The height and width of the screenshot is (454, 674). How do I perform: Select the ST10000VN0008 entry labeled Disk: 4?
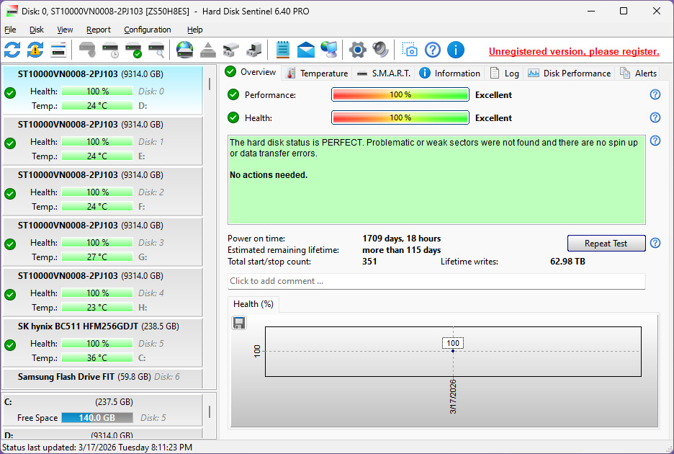[x=103, y=291]
